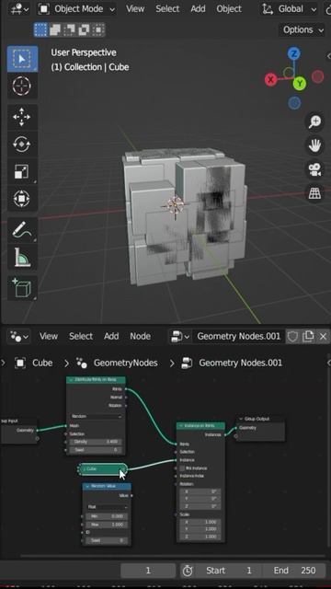Set selection mode to extend
The height and width of the screenshot is (589, 331).
point(55,29)
